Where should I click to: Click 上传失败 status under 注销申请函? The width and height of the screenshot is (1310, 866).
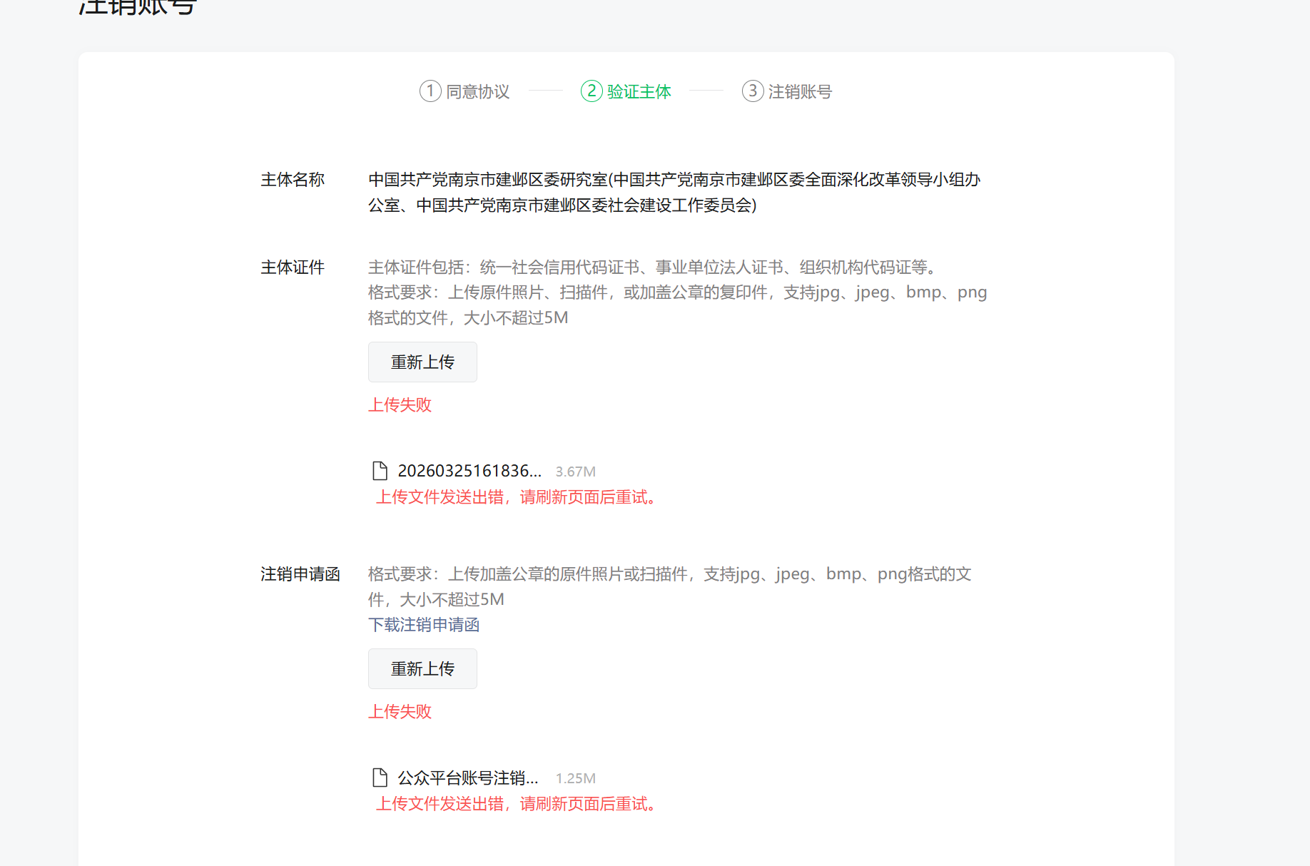point(400,712)
